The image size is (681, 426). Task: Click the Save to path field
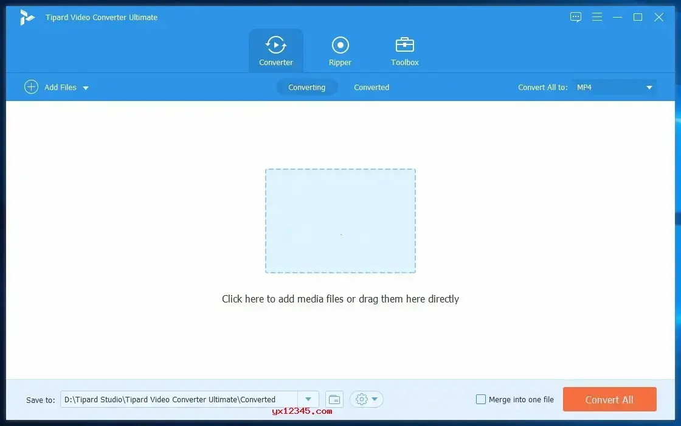click(x=179, y=399)
